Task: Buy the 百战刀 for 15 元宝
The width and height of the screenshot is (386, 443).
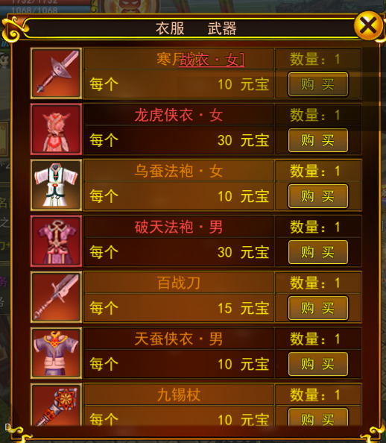Action: tap(318, 308)
